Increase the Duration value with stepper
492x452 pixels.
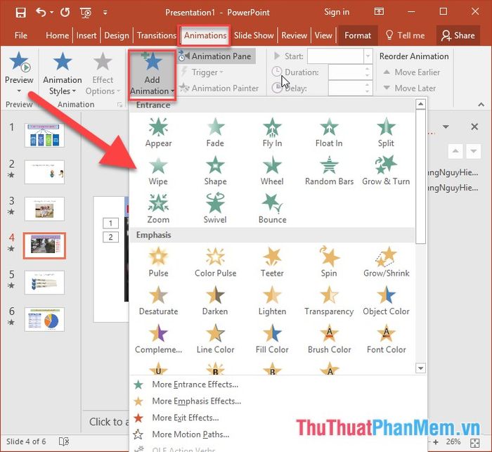coord(367,68)
